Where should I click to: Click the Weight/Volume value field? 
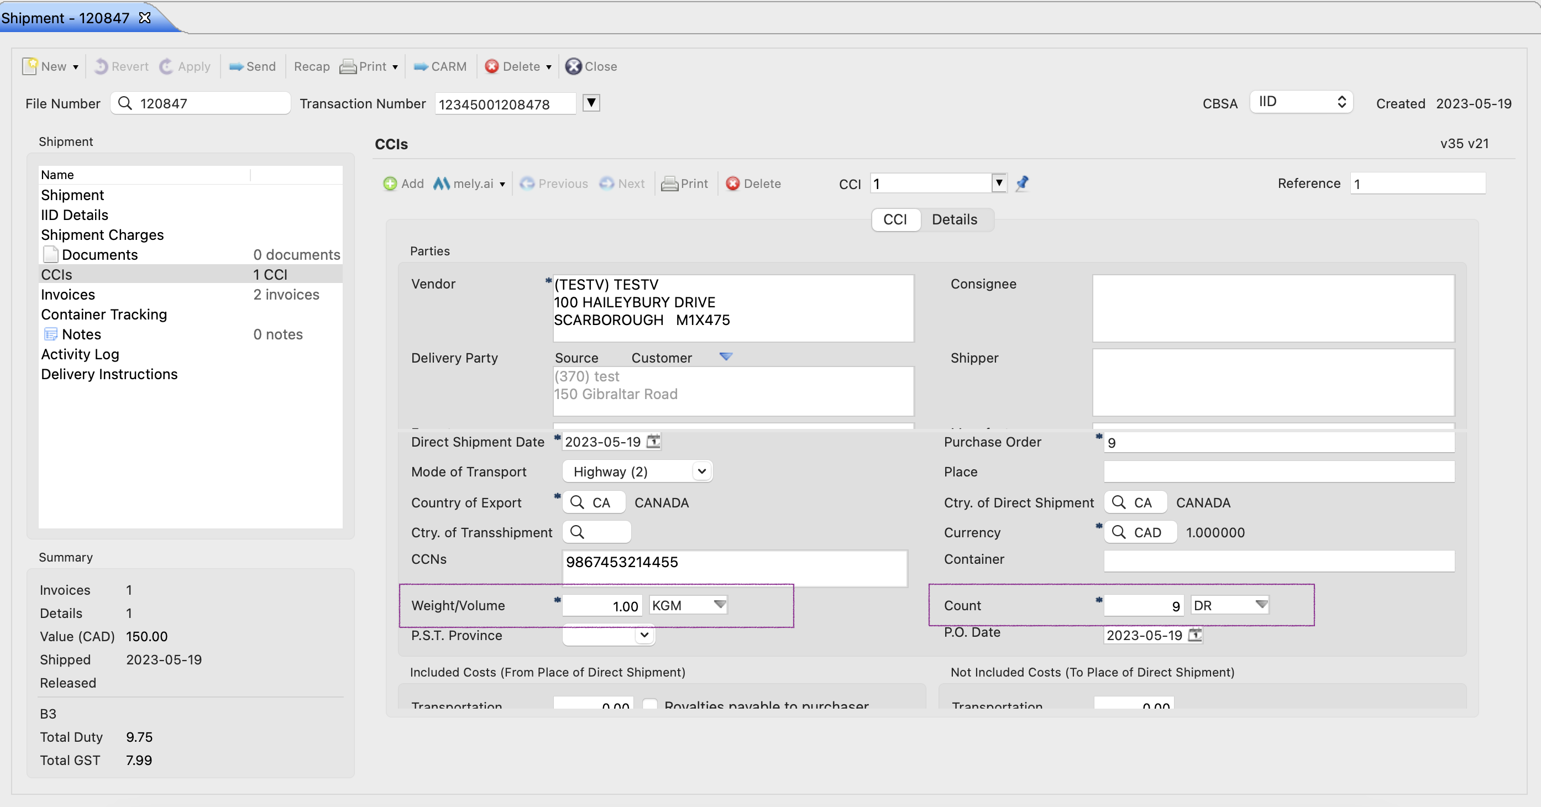click(602, 605)
